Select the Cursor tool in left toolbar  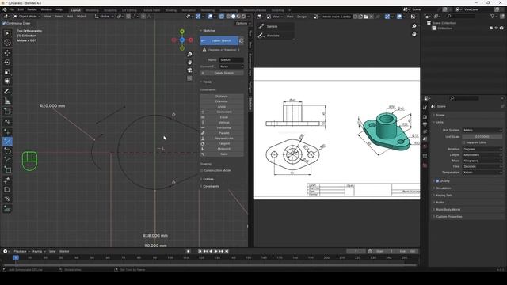click(x=7, y=42)
